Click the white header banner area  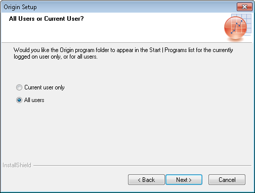[x=111, y=28]
